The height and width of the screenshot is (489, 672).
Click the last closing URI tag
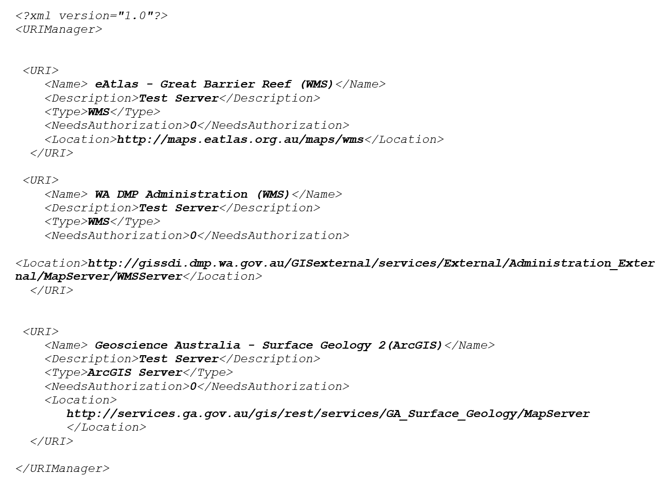point(51,441)
